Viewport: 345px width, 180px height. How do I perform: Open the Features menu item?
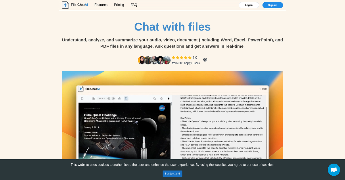101,5
